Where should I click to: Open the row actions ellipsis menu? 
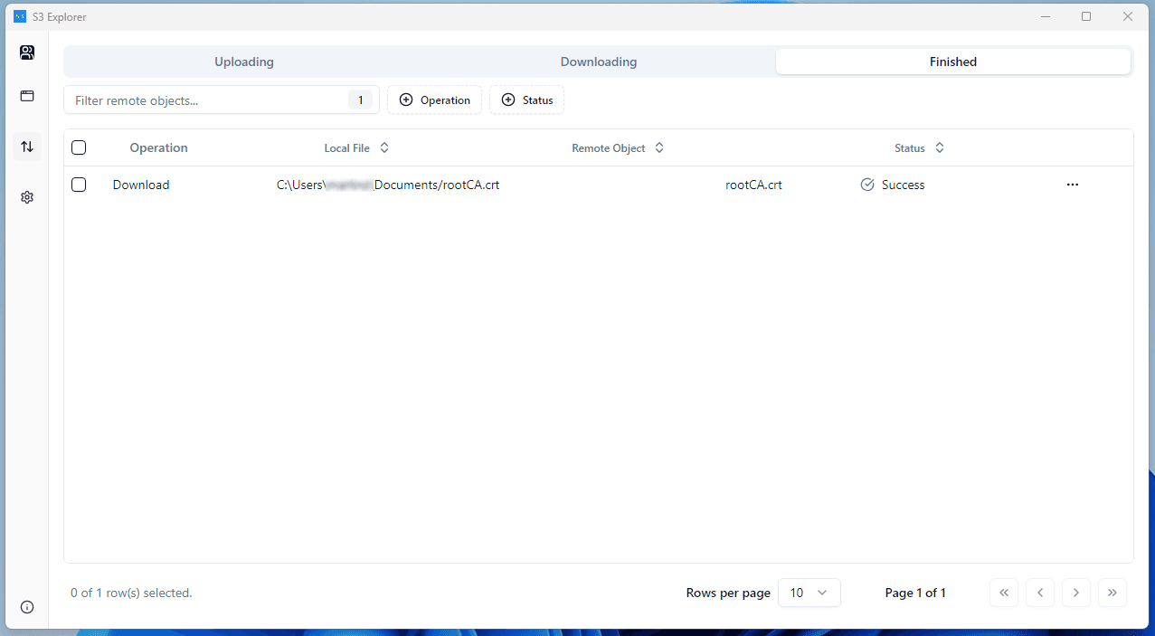[1073, 185]
